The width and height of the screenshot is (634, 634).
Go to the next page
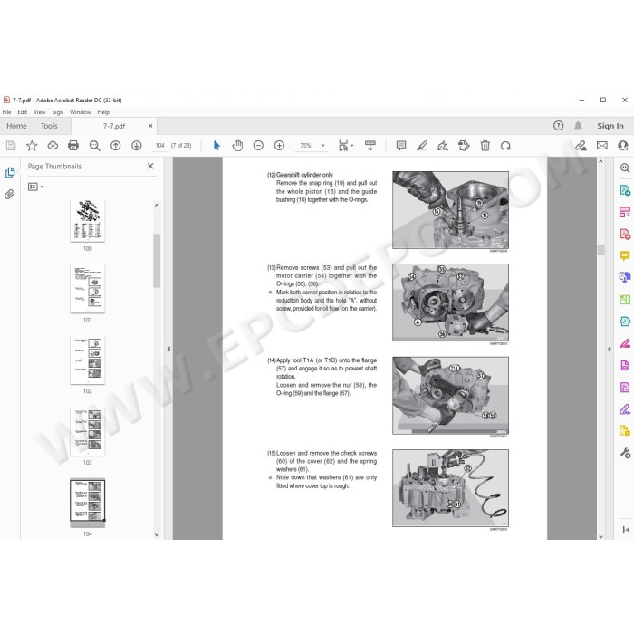point(137,146)
